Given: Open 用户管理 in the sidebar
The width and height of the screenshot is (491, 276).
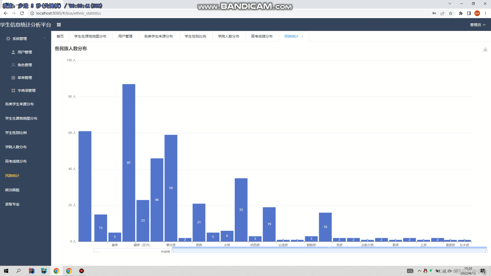Looking at the screenshot, I should 25,52.
